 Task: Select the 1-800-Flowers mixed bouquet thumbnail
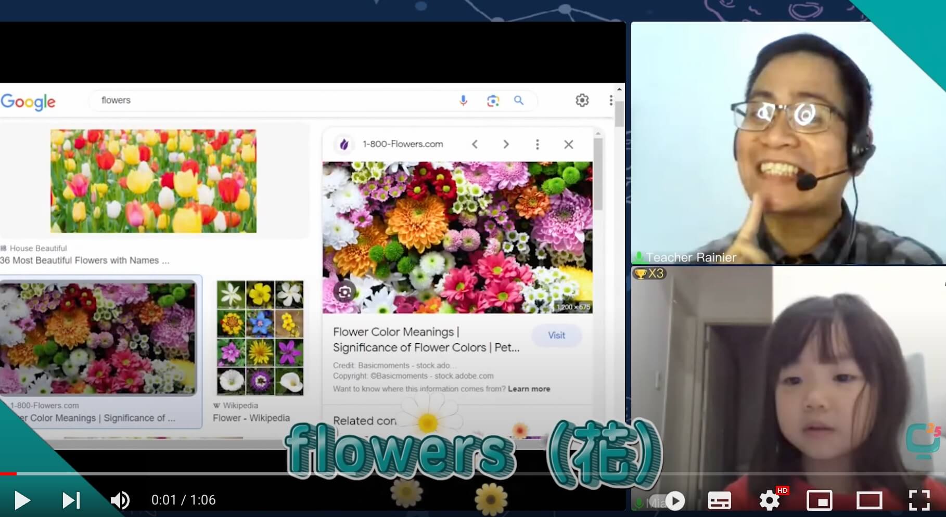tap(98, 338)
